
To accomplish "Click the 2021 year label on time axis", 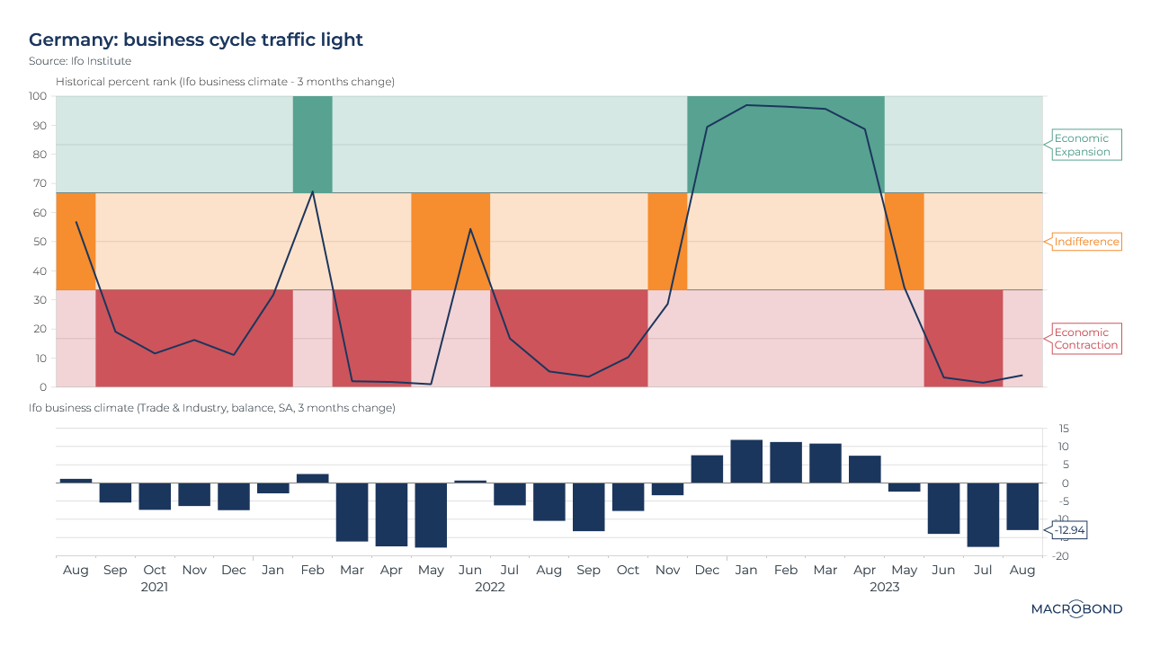I will pyautogui.click(x=155, y=587).
